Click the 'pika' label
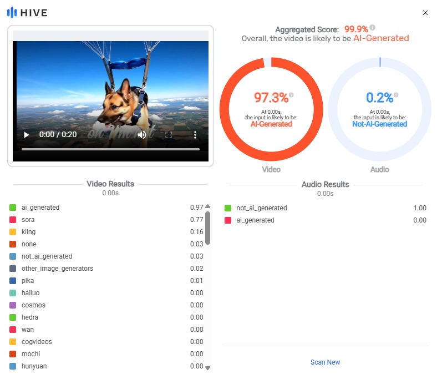 pyautogui.click(x=28, y=281)
